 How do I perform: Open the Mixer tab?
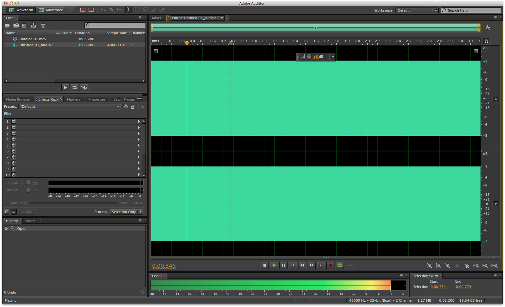pyautogui.click(x=157, y=18)
